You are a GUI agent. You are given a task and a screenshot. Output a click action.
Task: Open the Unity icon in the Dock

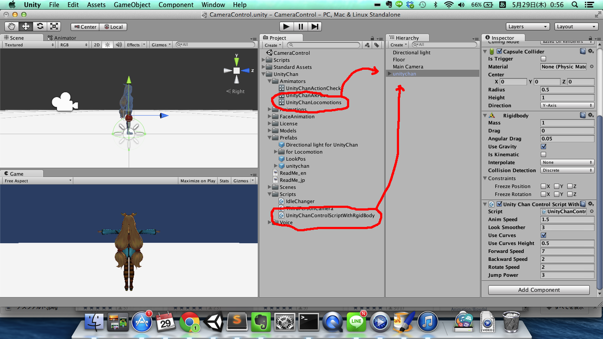pyautogui.click(x=214, y=322)
